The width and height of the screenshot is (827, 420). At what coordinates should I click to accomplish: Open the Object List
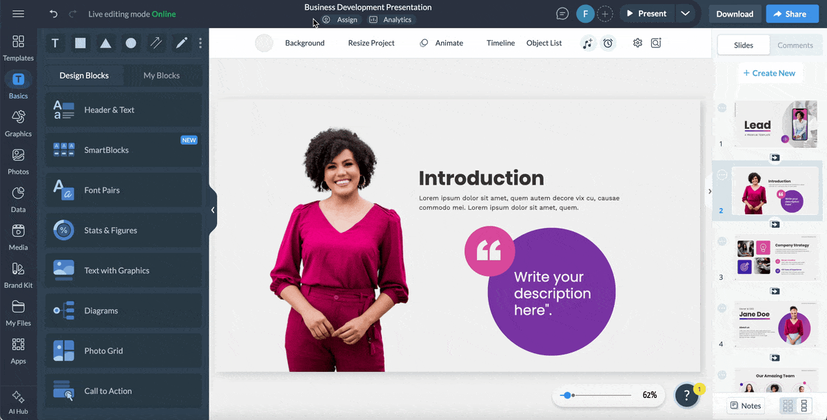pyautogui.click(x=544, y=43)
